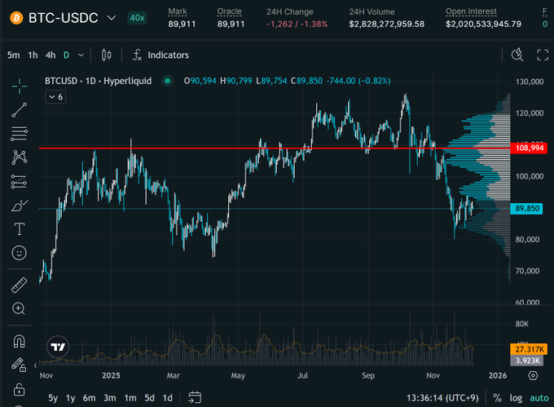554x407 pixels.
Task: Click the Mark price value 89,911
Action: pos(182,24)
